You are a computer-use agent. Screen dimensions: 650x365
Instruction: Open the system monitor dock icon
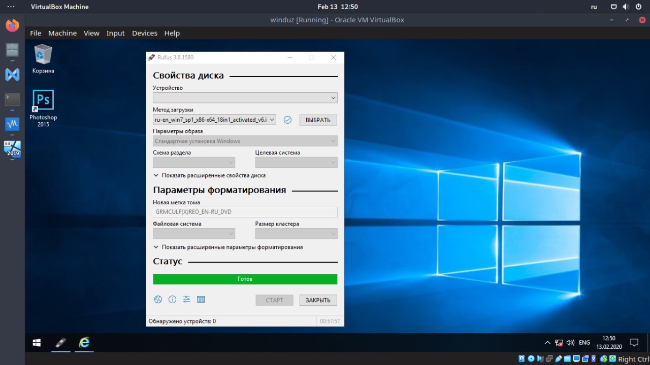pyautogui.click(x=12, y=124)
